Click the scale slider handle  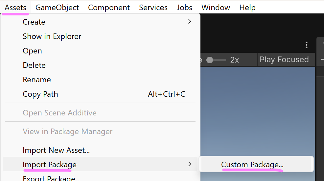point(210,60)
